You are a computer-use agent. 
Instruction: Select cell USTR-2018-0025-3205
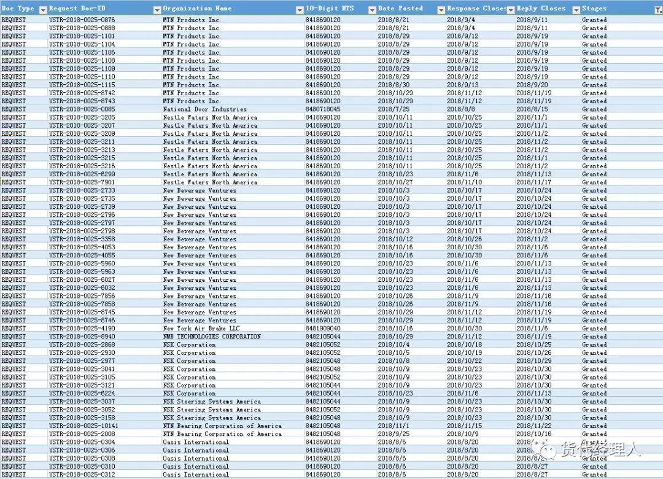click(82, 117)
